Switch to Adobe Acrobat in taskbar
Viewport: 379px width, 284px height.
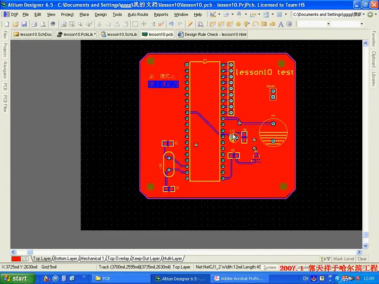coord(239,278)
